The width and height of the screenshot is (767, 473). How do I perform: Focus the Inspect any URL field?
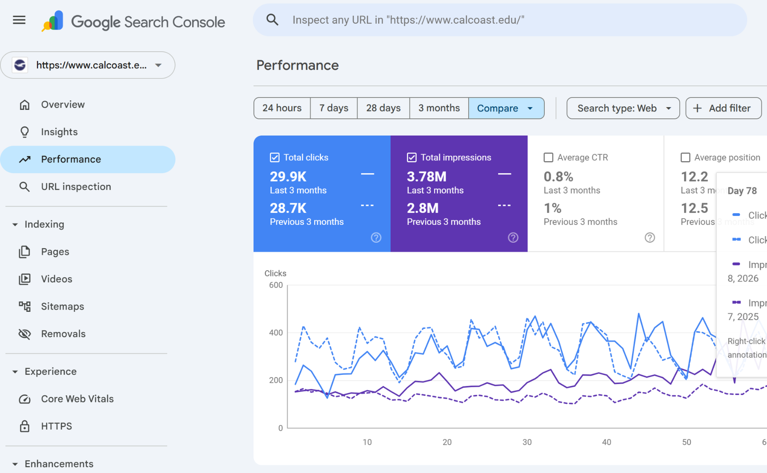point(503,20)
